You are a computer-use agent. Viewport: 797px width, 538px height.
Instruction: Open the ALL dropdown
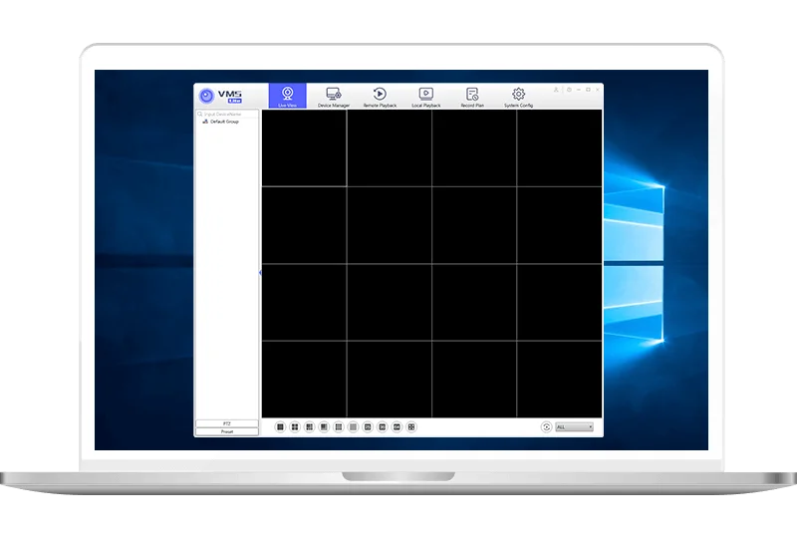click(x=575, y=426)
